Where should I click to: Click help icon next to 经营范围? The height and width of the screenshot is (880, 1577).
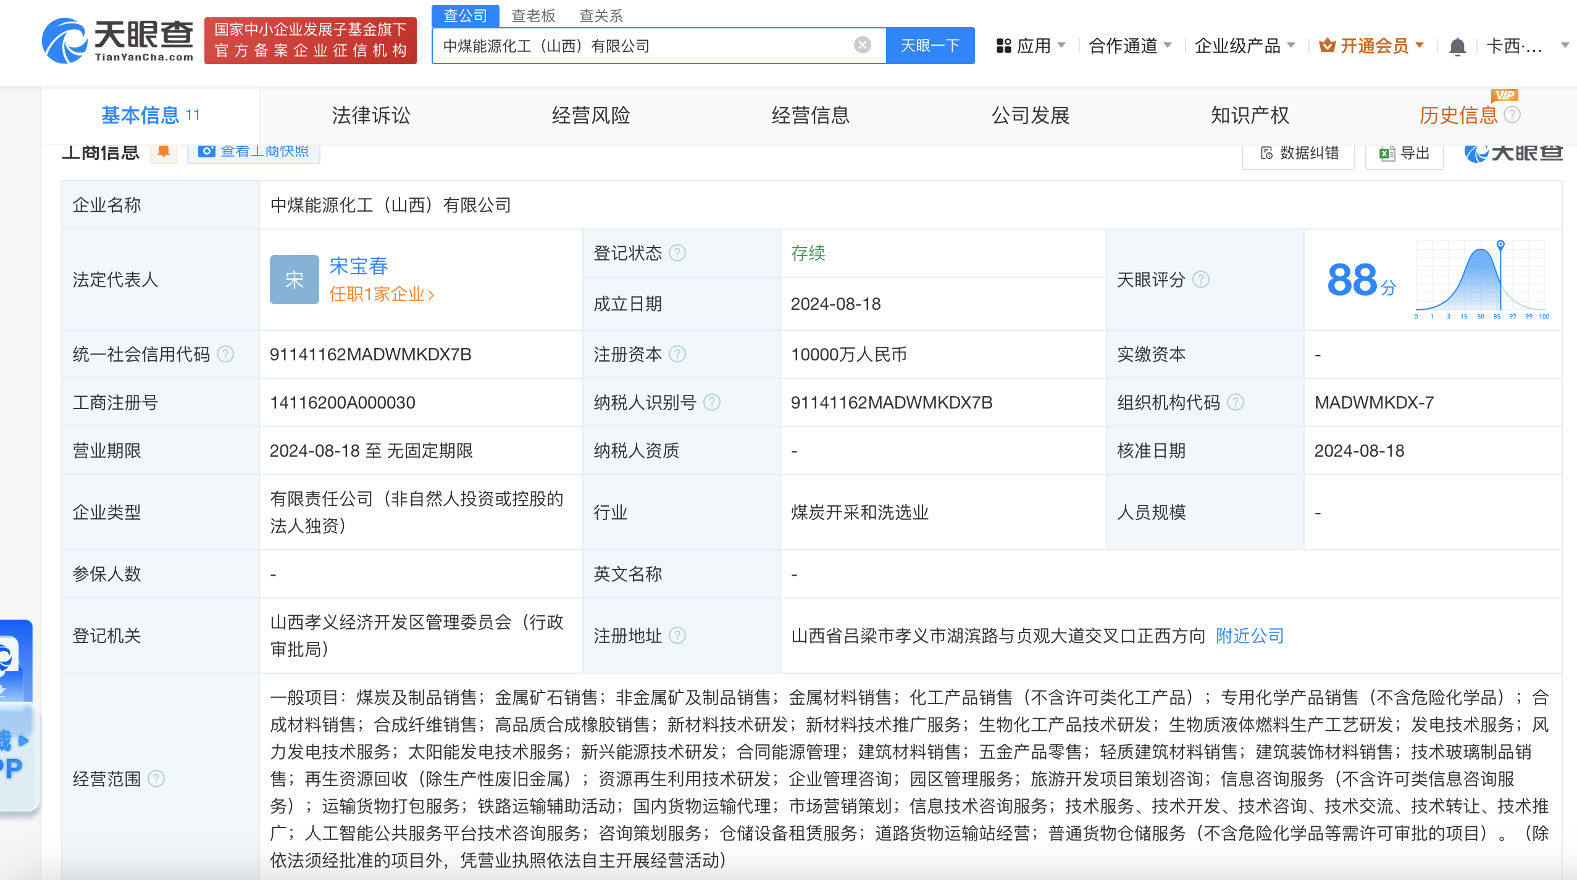coord(156,779)
